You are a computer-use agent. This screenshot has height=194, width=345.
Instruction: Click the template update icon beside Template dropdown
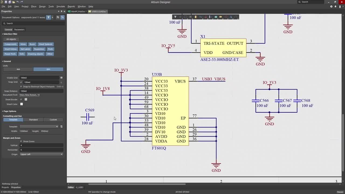pyautogui.click(x=61, y=127)
